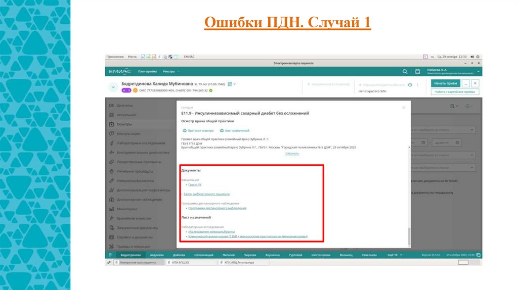Screen dimensions: 518x290
Task: Open the dropdown arrow next to the patient's birthdate
Action: tap(235, 84)
